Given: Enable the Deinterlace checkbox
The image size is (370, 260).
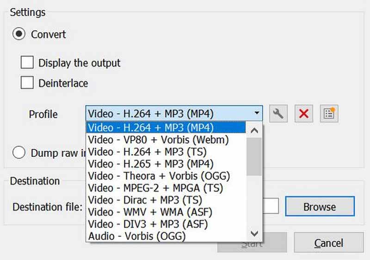Looking at the screenshot, I should click(x=27, y=82).
